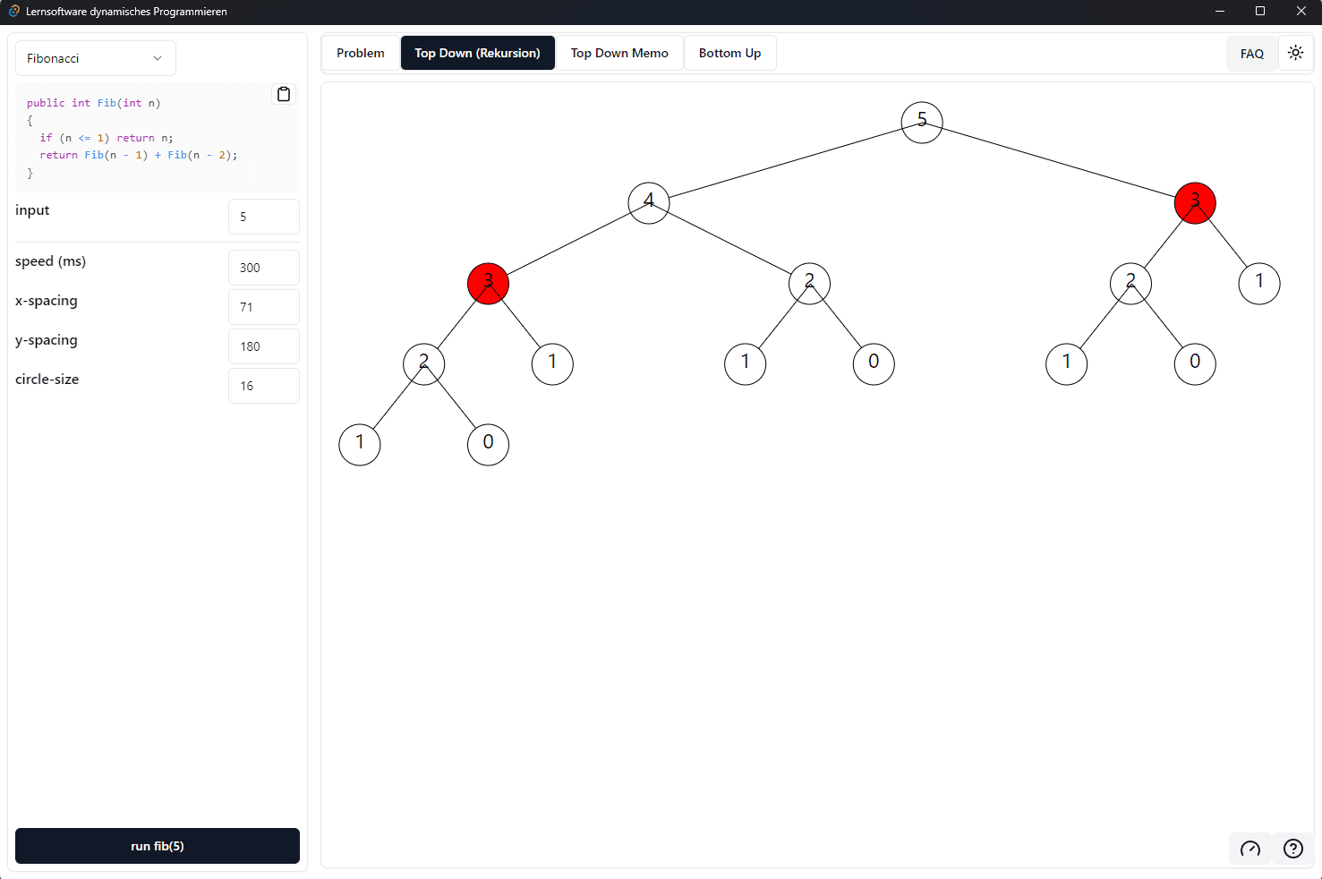The width and height of the screenshot is (1322, 879).
Task: Toggle dark mode with the theme button
Action: point(1295,52)
